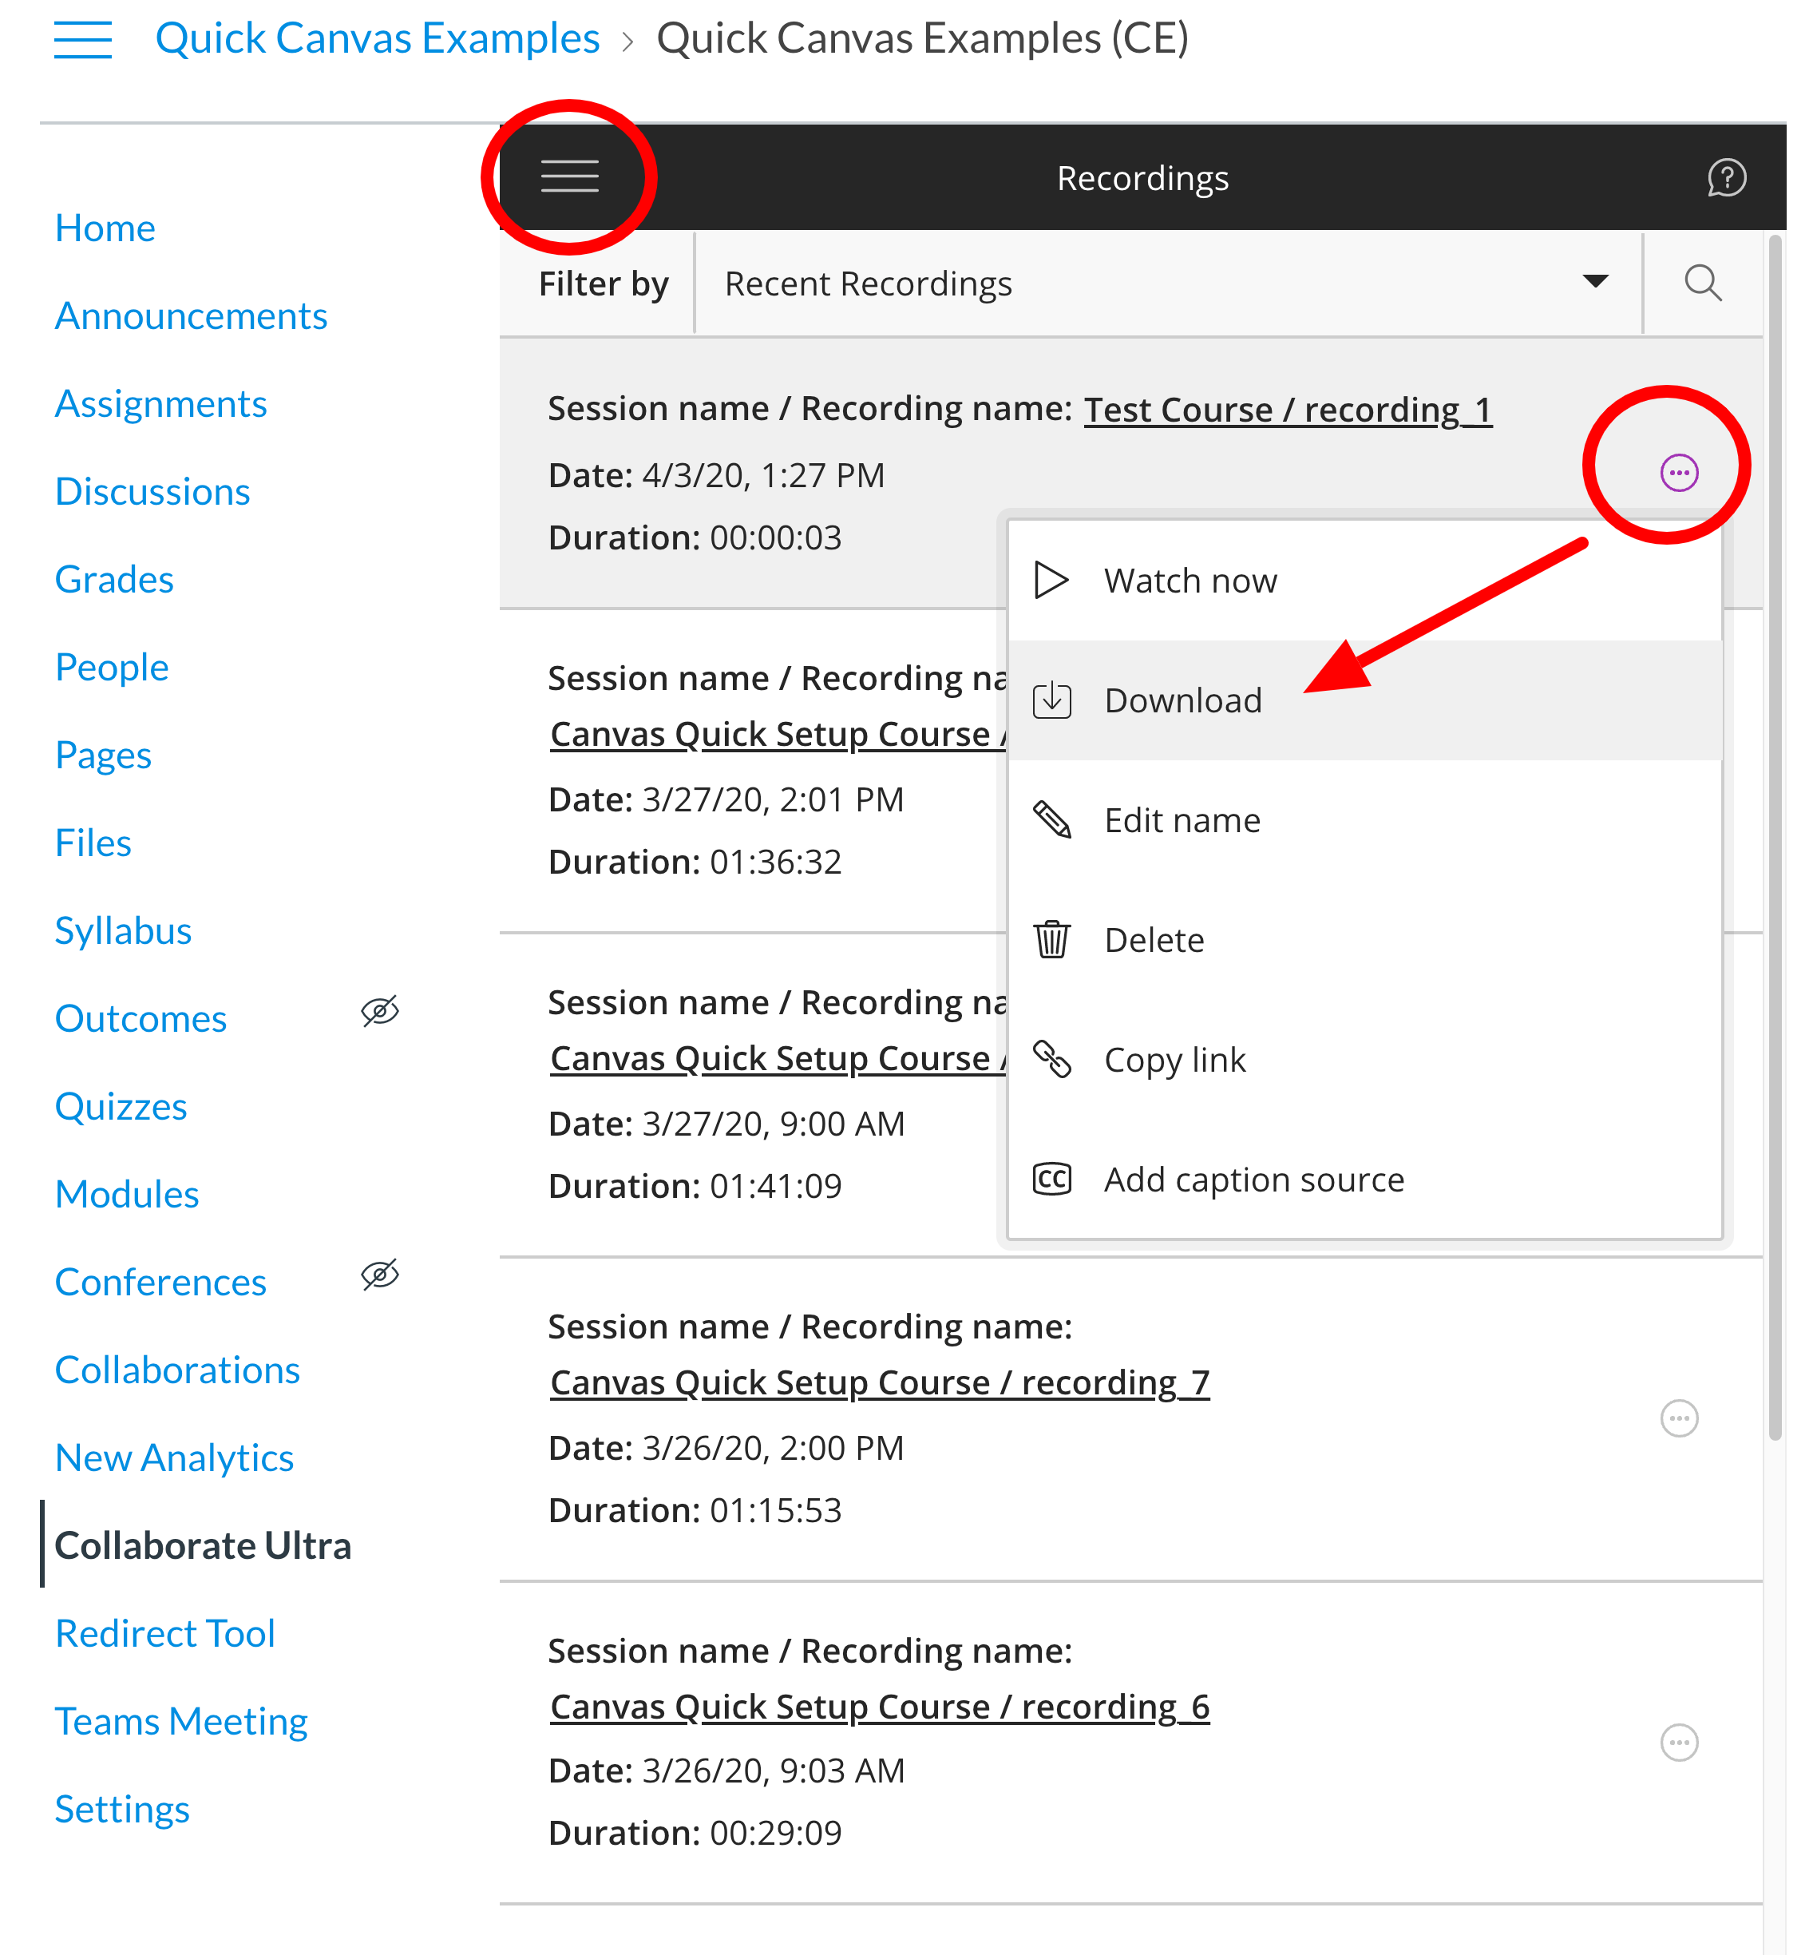Open Collaborate help from question mark icon
This screenshot has height=1955, width=1817.
[x=1727, y=178]
